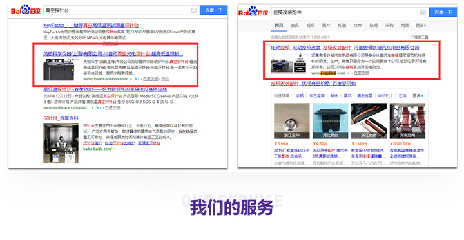Open the arrow beside baike.baidu.com URL
The image size is (464, 240).
tap(115, 149)
